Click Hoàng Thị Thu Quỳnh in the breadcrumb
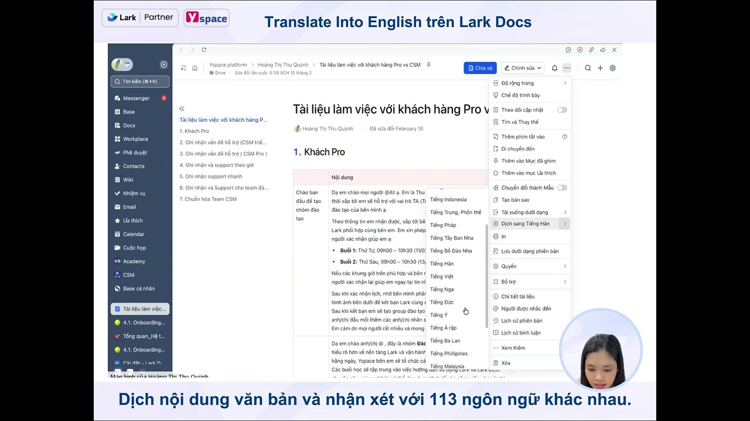Image resolution: width=750 pixels, height=421 pixels. pyautogui.click(x=283, y=65)
